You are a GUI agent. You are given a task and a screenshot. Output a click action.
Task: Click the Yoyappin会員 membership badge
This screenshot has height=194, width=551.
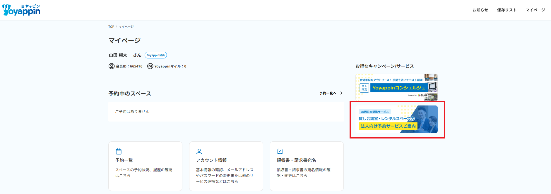tap(156, 55)
